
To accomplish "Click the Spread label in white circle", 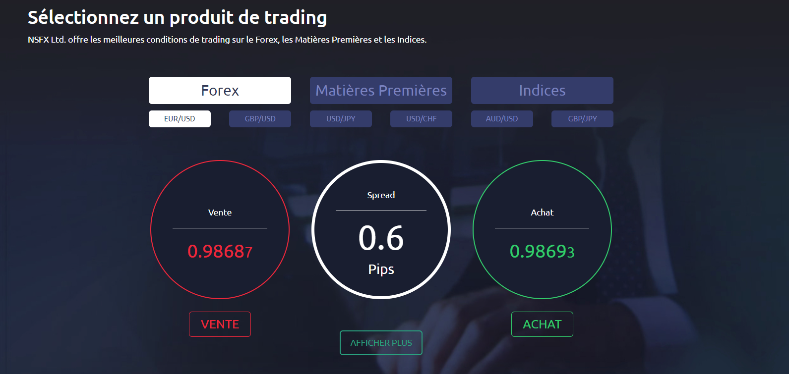I will pyautogui.click(x=381, y=195).
